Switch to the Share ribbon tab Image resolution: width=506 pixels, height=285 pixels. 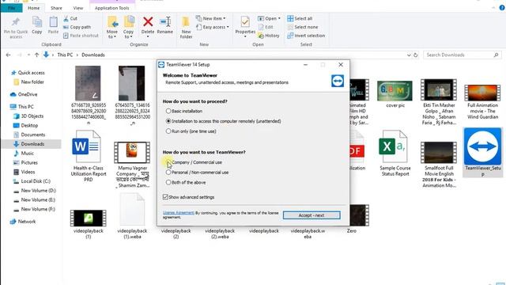[x=56, y=8]
